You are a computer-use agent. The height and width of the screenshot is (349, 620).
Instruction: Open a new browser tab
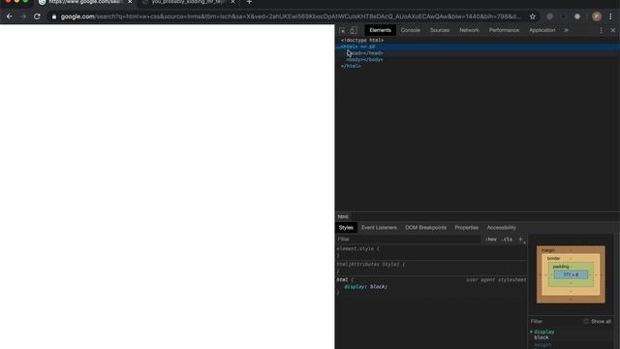[249, 2]
